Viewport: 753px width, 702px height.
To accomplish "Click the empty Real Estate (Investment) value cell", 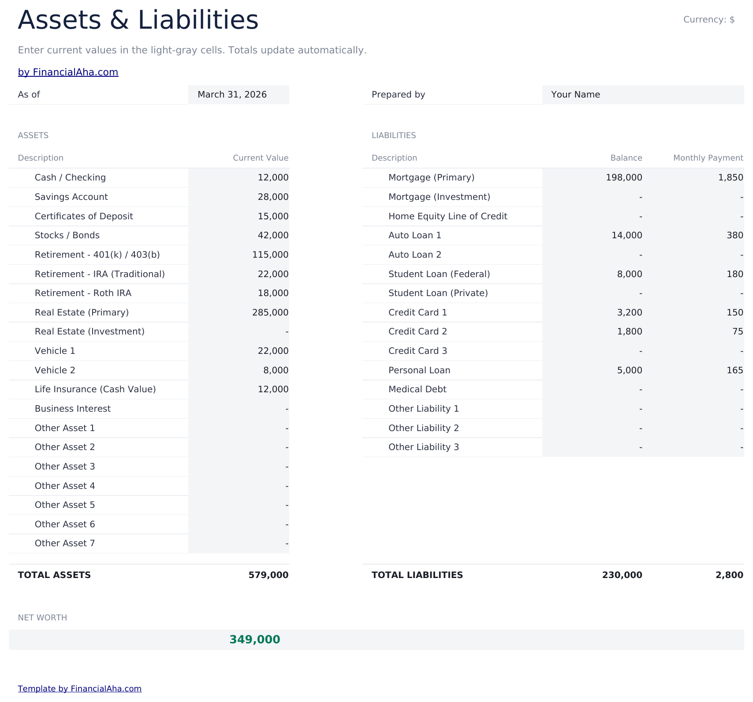I will (x=239, y=331).
